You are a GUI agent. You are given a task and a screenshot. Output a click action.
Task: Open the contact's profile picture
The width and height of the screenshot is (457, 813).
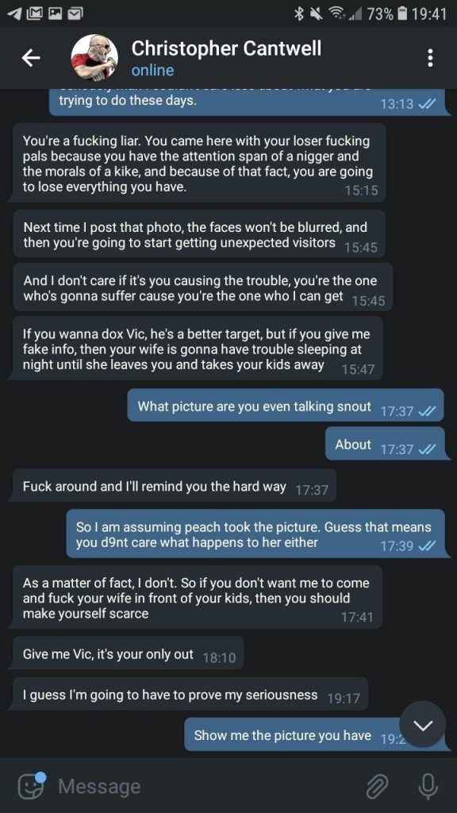pos(94,57)
